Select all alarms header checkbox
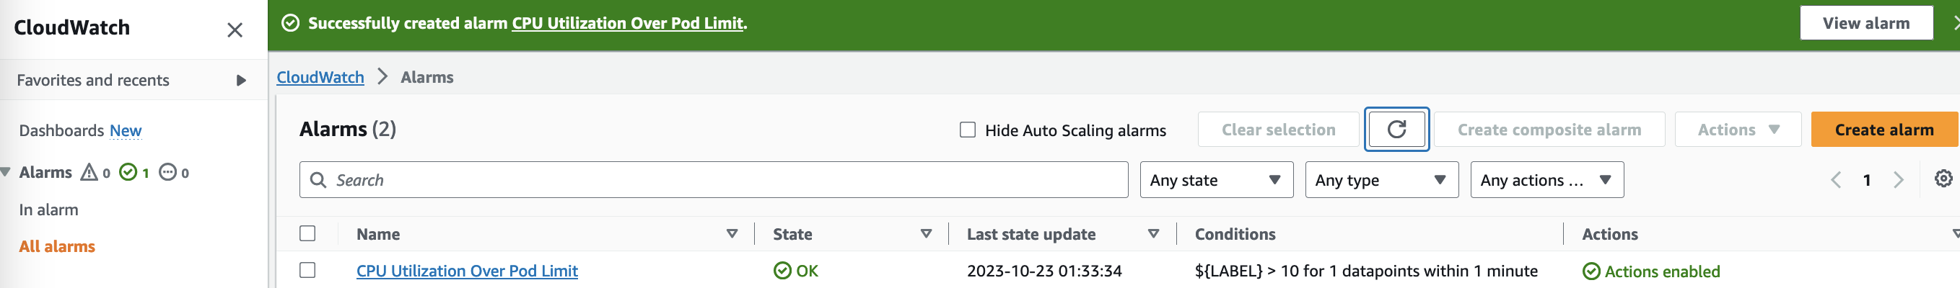The width and height of the screenshot is (1960, 288). (307, 233)
